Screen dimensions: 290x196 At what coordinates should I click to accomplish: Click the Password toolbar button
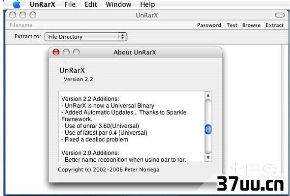click(209, 25)
